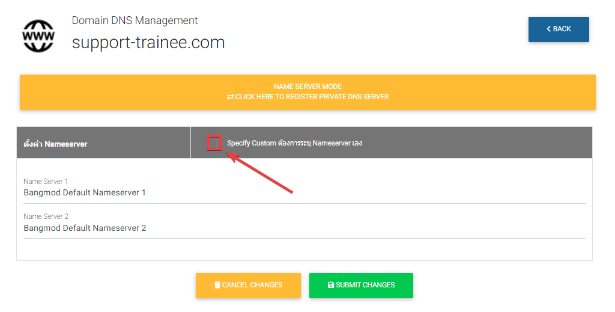Click the Name Server 1 field label
The image size is (615, 312).
pos(46,182)
